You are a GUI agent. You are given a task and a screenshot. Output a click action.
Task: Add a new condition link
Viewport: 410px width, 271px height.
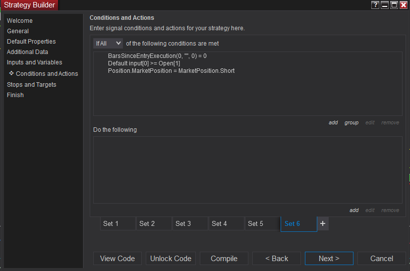(x=333, y=122)
